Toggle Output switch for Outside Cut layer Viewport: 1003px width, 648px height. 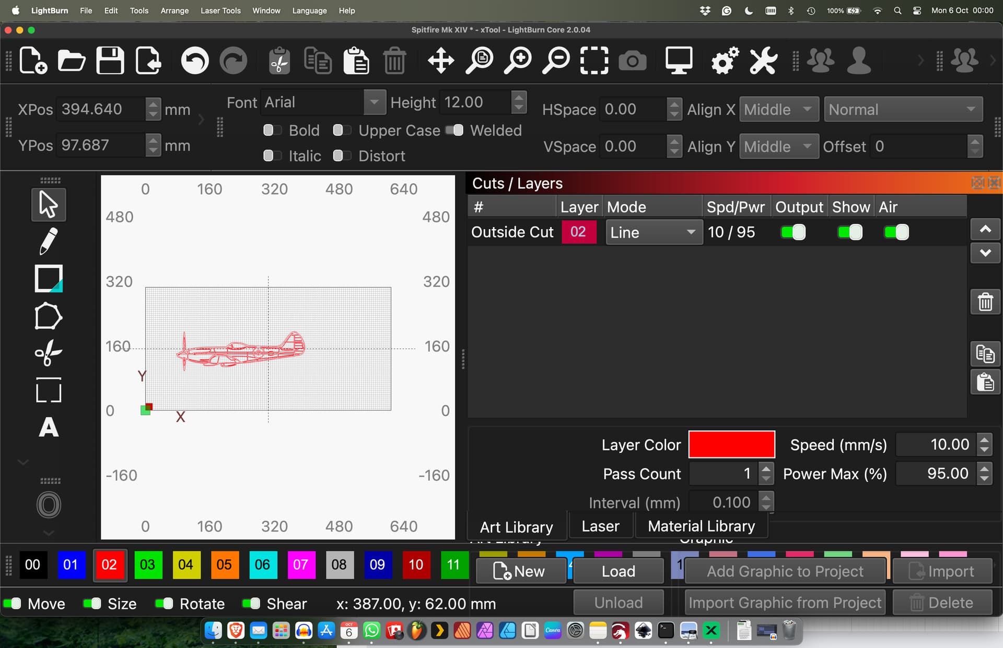[793, 232]
